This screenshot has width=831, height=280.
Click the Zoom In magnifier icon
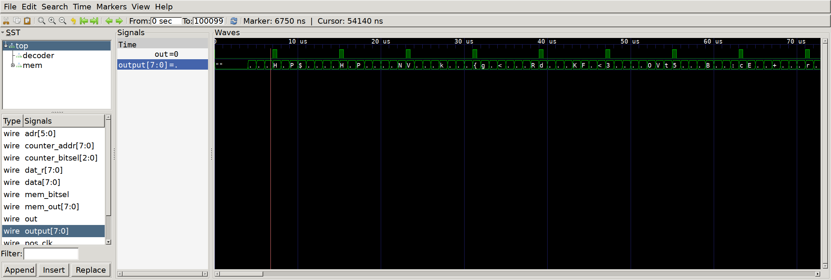pos(52,21)
